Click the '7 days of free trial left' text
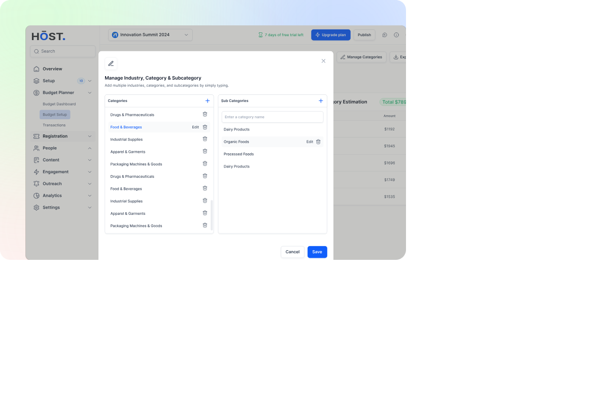Viewport: 609px width, 406px height. [x=284, y=35]
